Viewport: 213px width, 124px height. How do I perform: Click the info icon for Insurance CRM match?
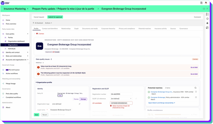[x=196, y=92]
